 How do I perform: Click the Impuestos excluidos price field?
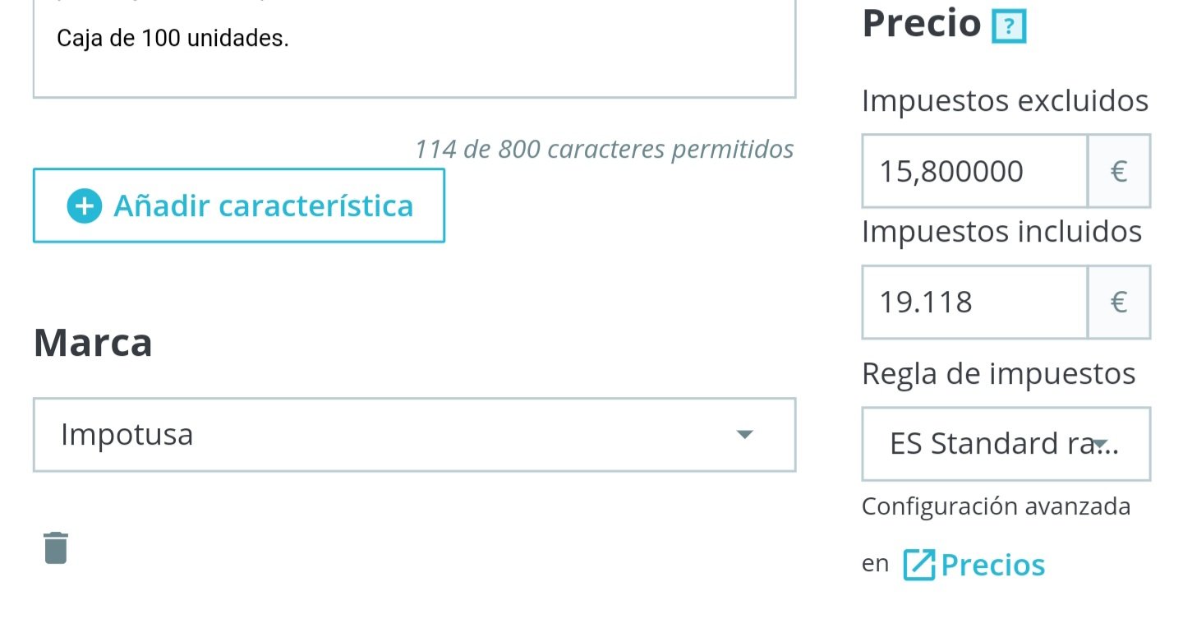click(x=974, y=171)
